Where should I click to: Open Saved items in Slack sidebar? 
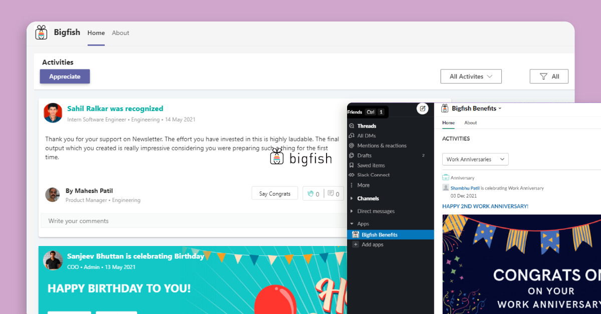tap(371, 165)
